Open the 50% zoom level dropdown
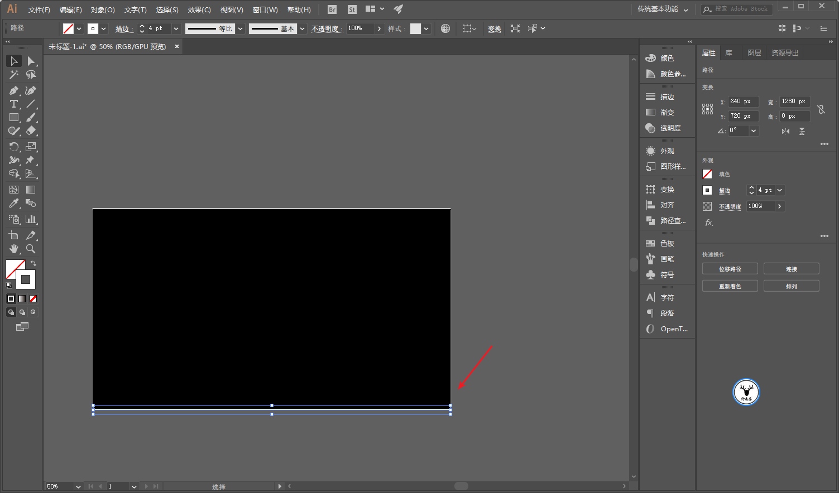Image resolution: width=839 pixels, height=493 pixels. (x=78, y=486)
